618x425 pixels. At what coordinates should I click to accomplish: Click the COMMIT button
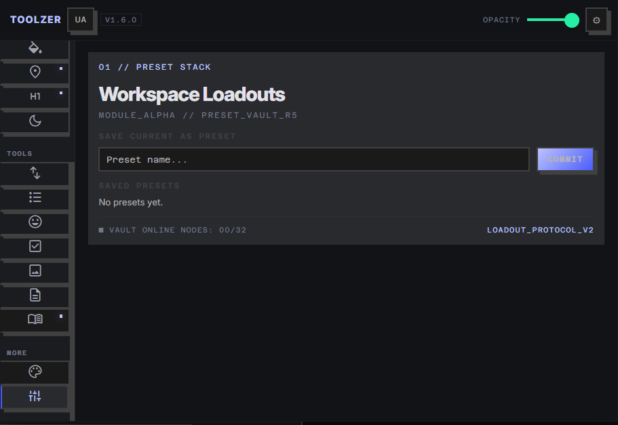[x=565, y=159]
